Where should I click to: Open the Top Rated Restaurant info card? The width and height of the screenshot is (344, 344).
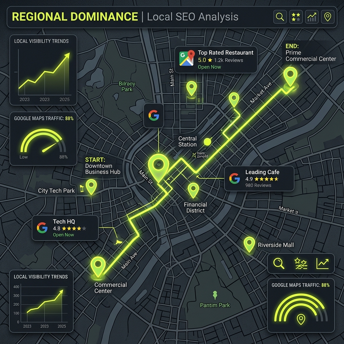click(216, 60)
